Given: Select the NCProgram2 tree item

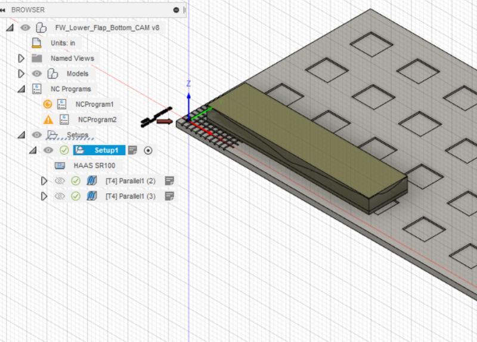Looking at the screenshot, I should point(97,119).
